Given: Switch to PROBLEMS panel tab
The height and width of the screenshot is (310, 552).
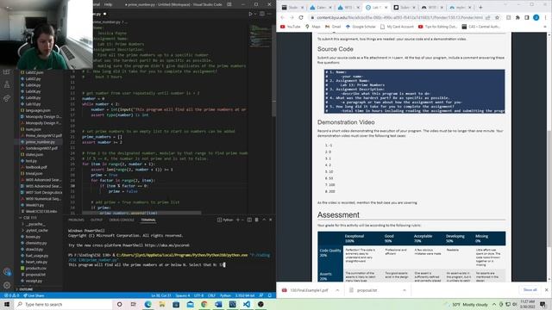Looking at the screenshot, I should tap(76, 220).
